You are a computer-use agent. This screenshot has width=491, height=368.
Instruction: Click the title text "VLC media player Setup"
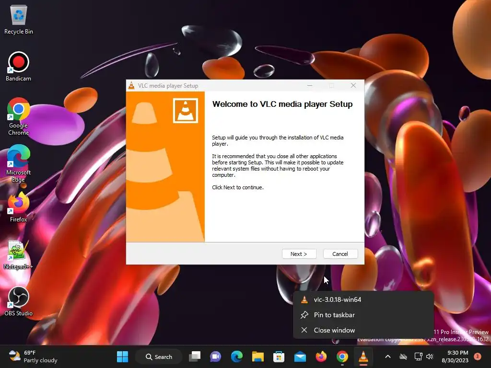tap(168, 86)
